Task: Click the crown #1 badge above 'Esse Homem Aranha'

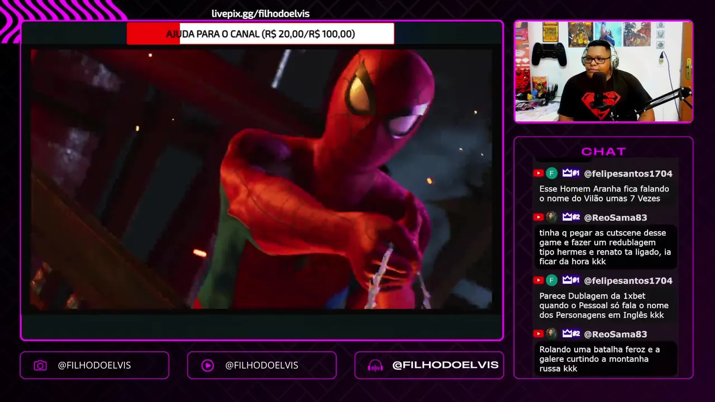Action: [x=571, y=173]
